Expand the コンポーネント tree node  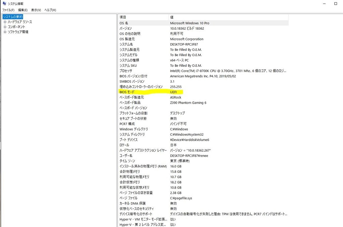[5, 27]
